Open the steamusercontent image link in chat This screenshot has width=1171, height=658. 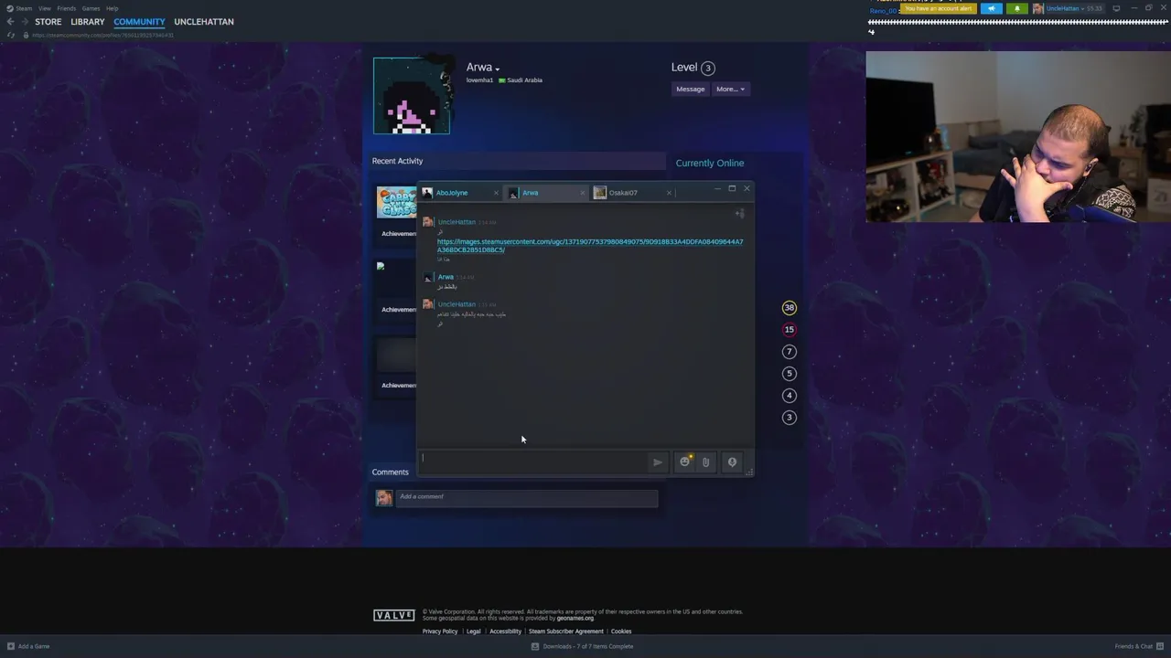(x=590, y=246)
